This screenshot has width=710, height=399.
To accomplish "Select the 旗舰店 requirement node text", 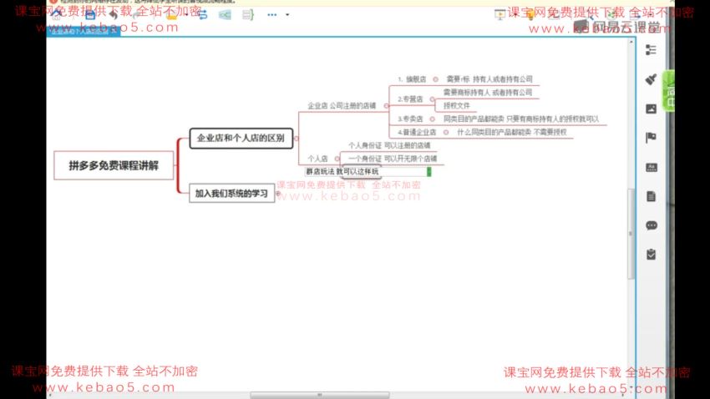I will [x=489, y=79].
